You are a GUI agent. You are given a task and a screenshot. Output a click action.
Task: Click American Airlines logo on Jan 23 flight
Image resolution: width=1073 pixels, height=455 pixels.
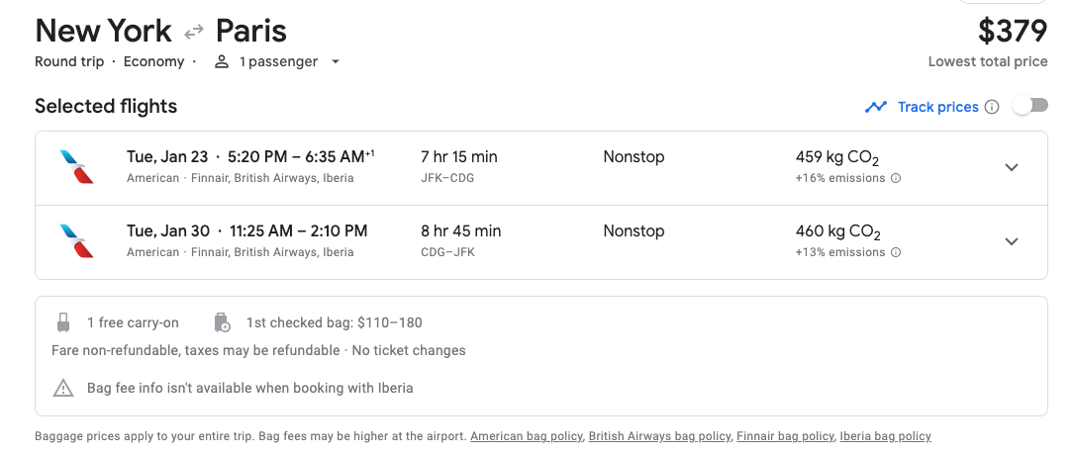(77, 166)
